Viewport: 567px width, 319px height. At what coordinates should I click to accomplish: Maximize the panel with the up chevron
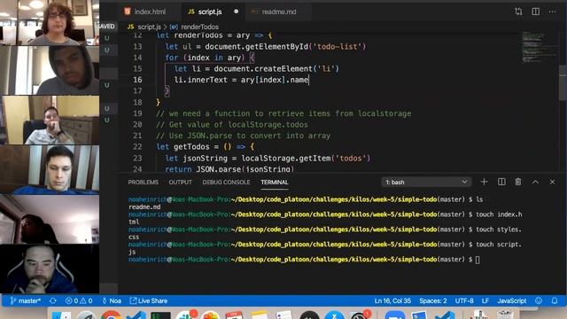point(535,182)
